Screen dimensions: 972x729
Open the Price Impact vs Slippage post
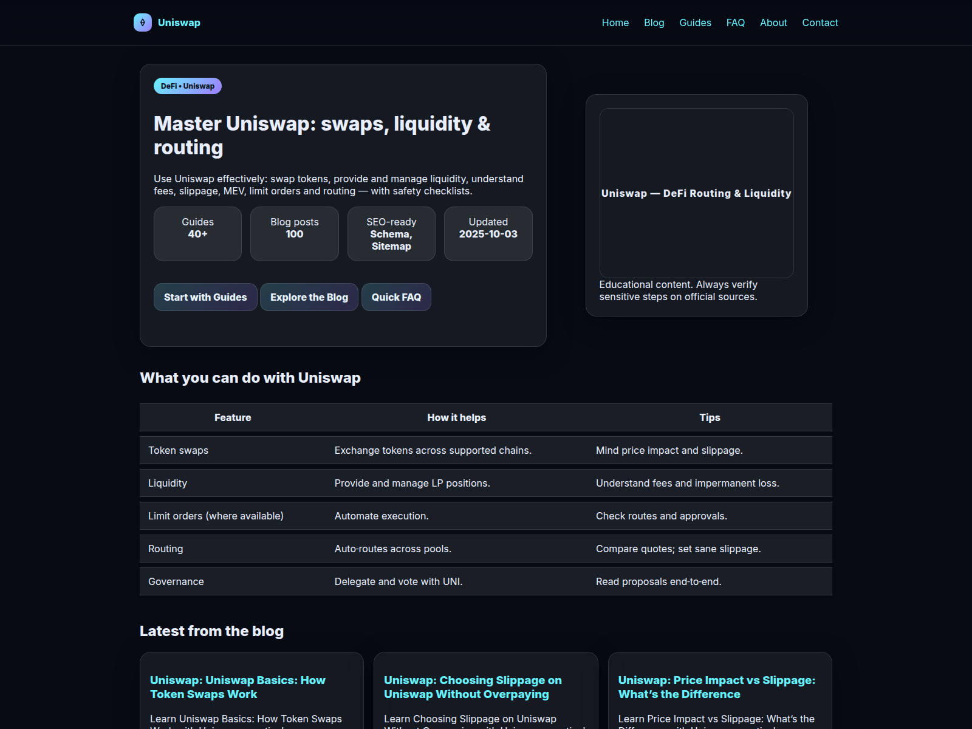(x=717, y=687)
